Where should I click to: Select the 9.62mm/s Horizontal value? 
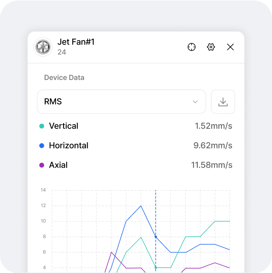213,146
